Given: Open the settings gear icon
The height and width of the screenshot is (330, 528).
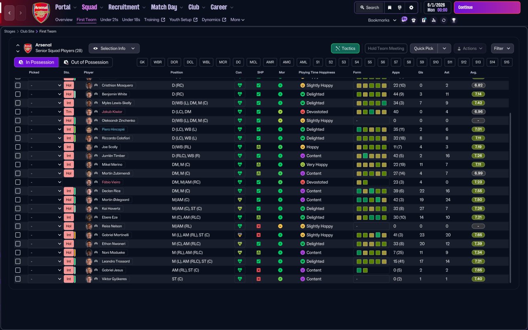Looking at the screenshot, I should coord(411,7).
